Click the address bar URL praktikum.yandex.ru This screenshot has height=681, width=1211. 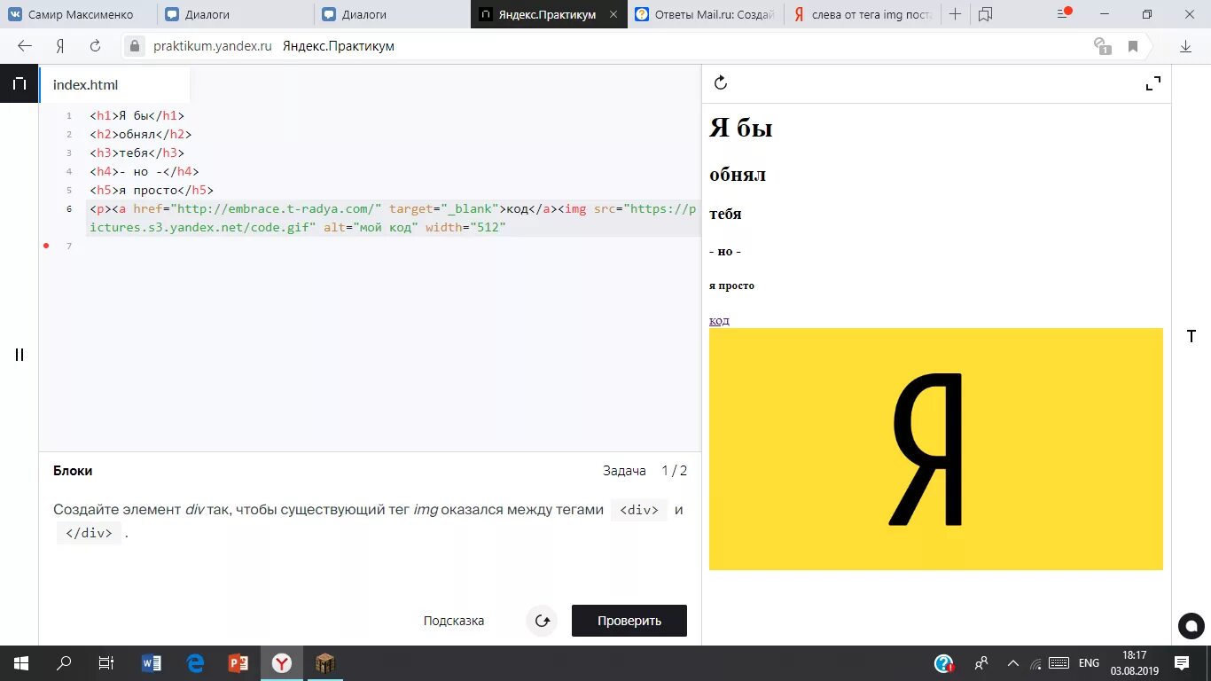coord(213,46)
